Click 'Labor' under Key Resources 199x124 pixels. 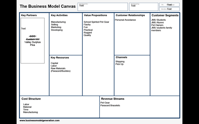pyautogui.click(x=54, y=66)
